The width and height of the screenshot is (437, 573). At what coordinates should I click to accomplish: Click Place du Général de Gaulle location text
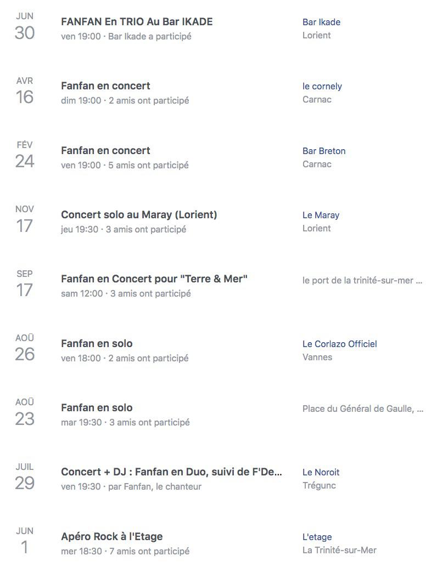[x=363, y=409]
